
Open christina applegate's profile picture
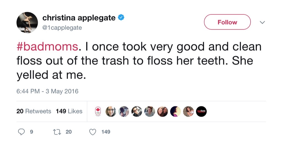(x=27, y=22)
